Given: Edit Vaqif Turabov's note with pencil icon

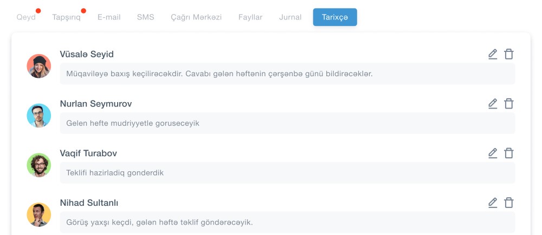Looking at the screenshot, I should 492,153.
